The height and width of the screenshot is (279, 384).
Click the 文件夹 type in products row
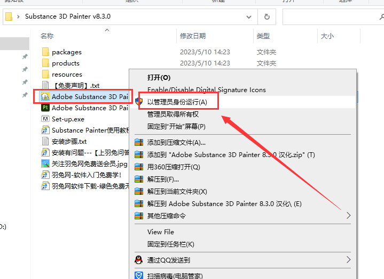266,63
